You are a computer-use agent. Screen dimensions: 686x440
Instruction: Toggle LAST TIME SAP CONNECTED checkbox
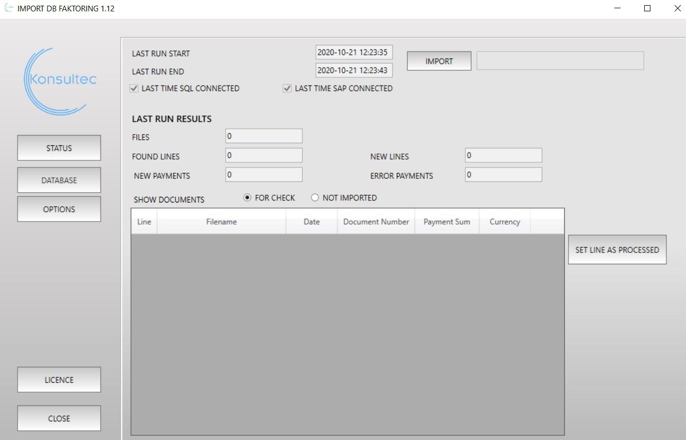pos(287,89)
